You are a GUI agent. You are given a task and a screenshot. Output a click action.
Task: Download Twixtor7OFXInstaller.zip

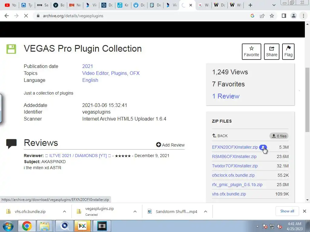(x=235, y=166)
